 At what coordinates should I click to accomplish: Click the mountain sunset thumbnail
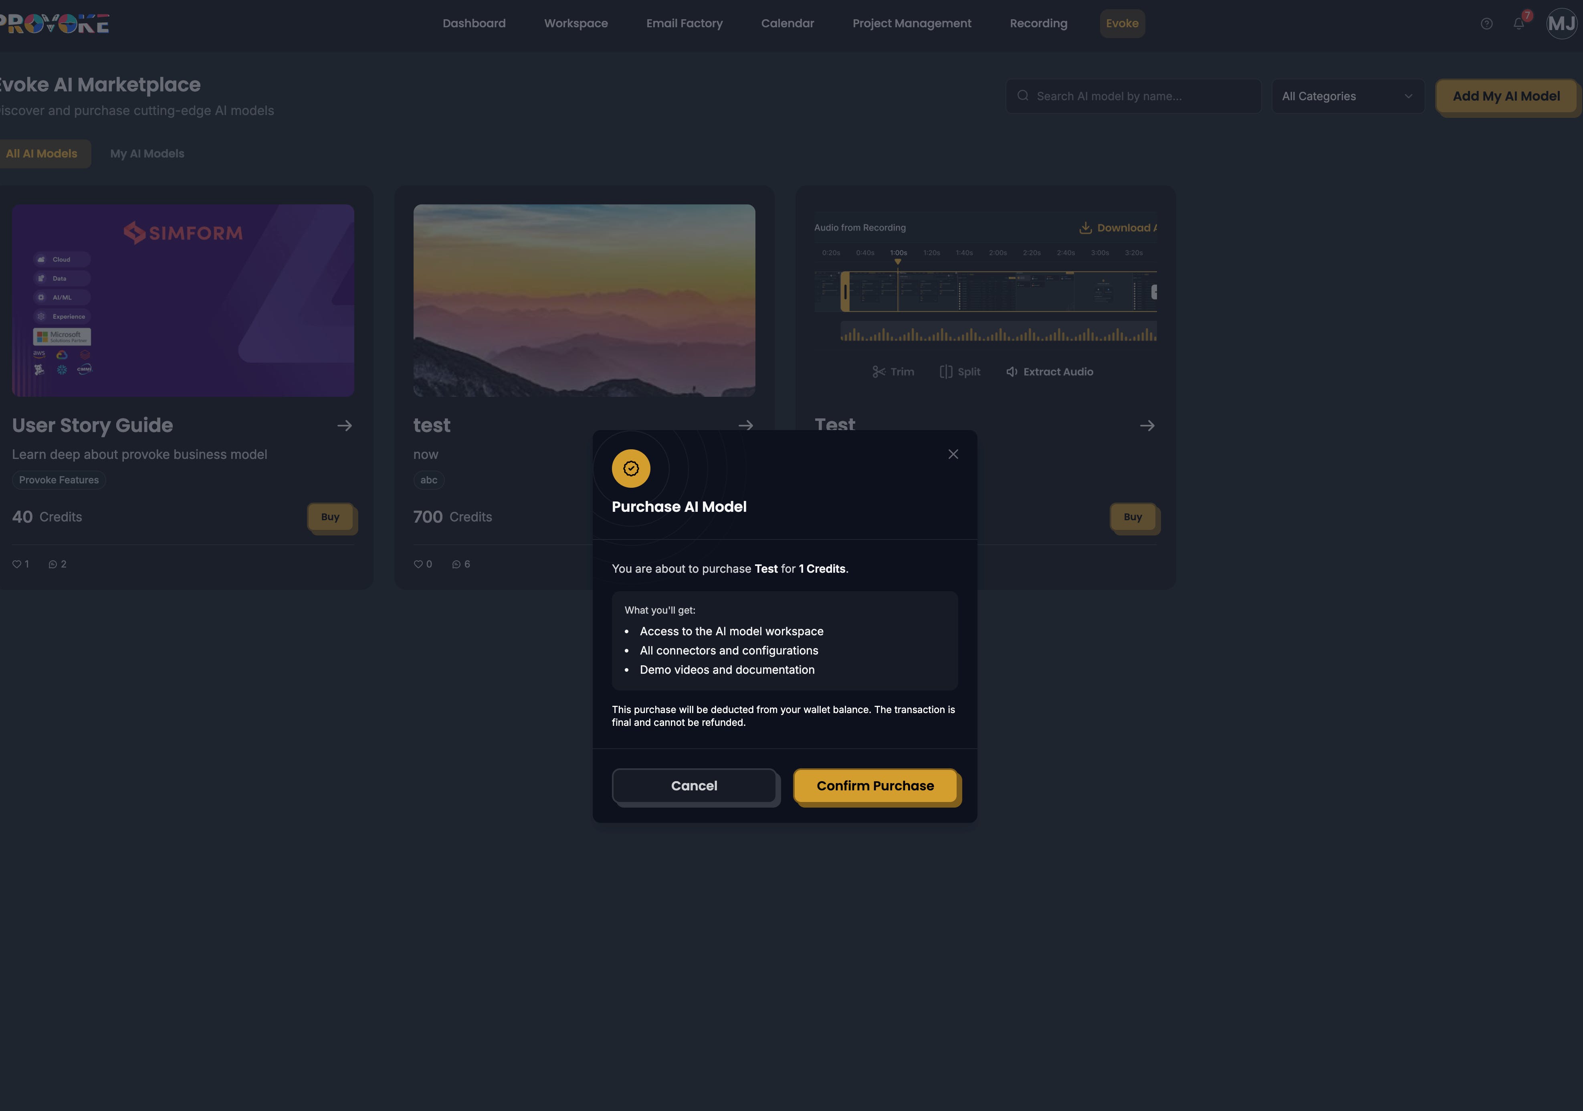(x=584, y=300)
